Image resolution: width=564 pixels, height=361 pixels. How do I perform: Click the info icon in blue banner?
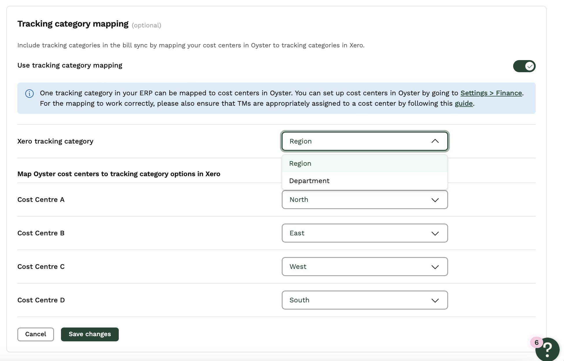pos(29,94)
